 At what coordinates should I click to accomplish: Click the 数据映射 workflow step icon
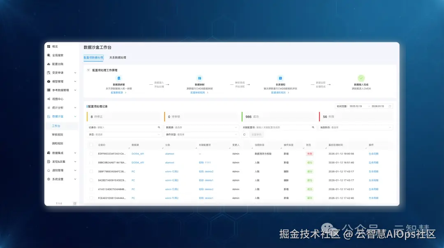click(200, 78)
